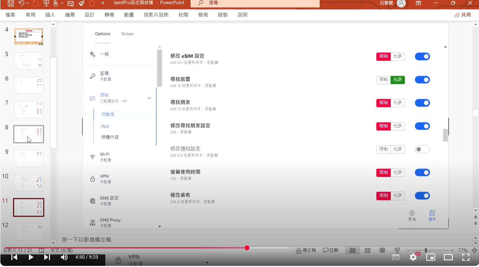Click the Wi-Fi signal icon

(92, 157)
